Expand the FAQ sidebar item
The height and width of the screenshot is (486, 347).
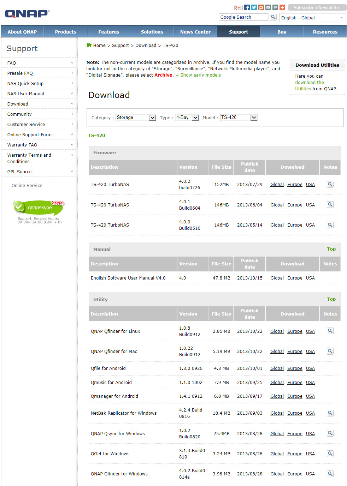tap(40, 63)
